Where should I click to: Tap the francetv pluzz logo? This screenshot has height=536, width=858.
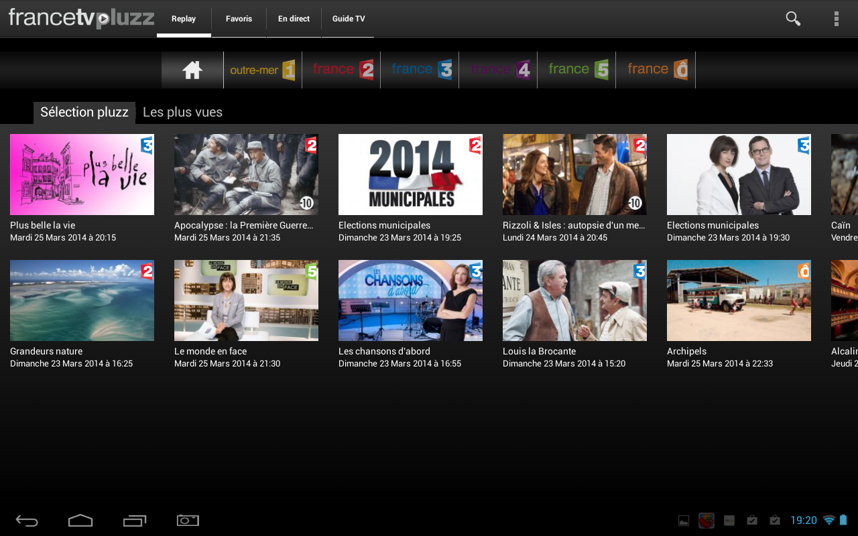tap(81, 18)
